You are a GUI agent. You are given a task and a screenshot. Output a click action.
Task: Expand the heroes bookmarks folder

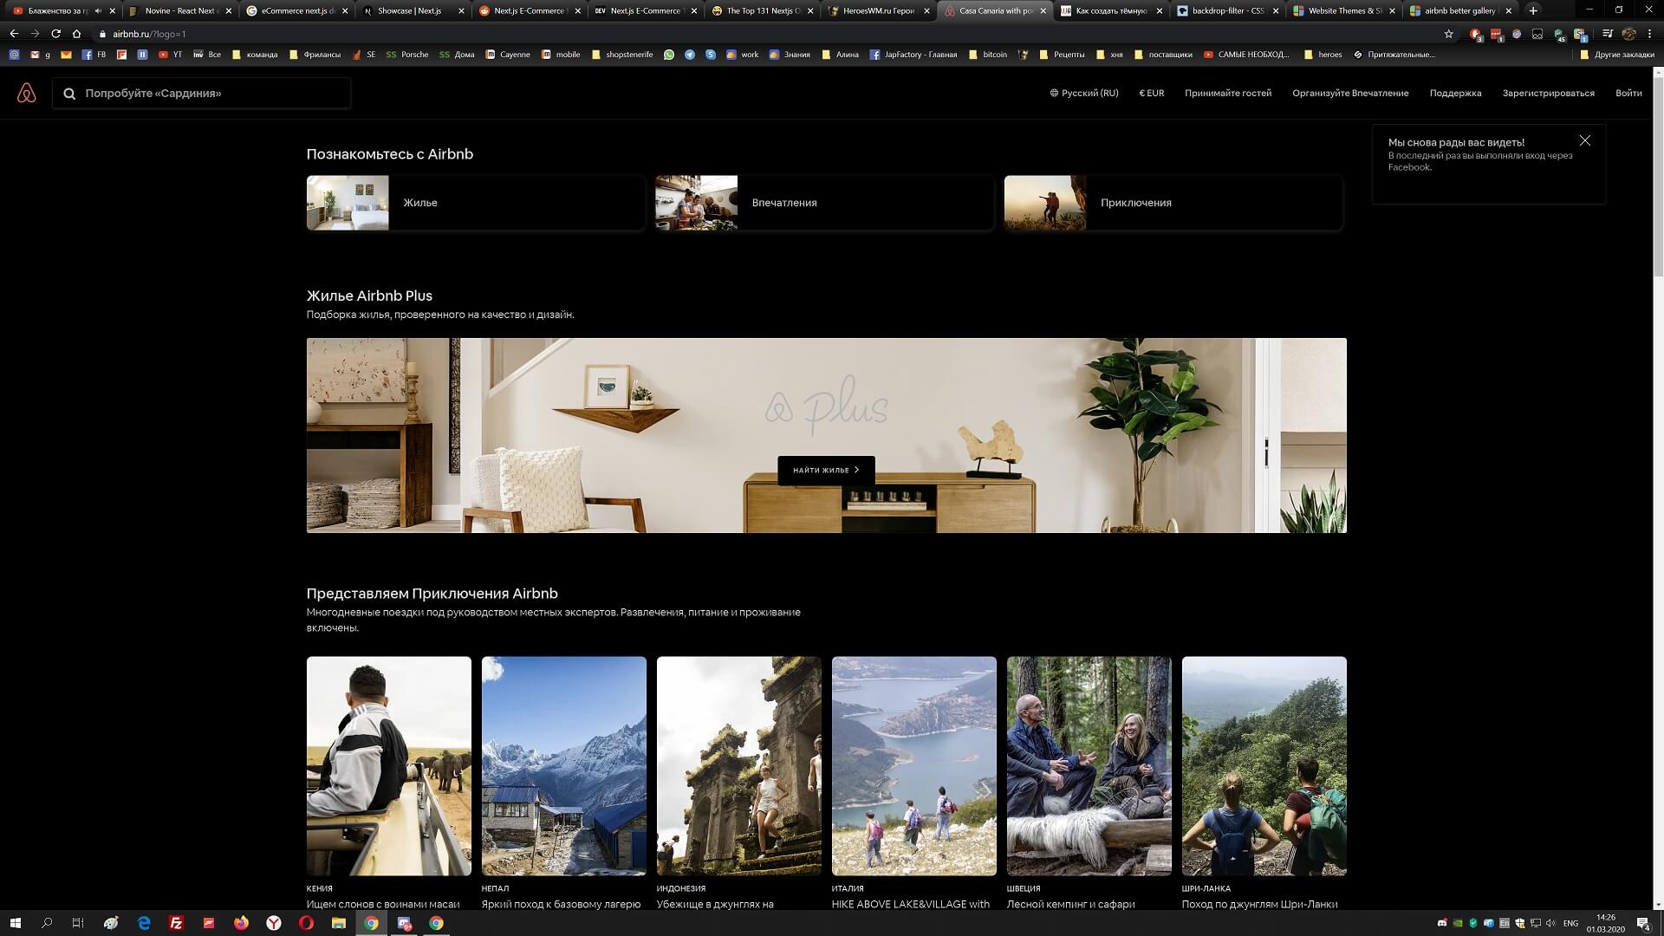coord(1323,54)
